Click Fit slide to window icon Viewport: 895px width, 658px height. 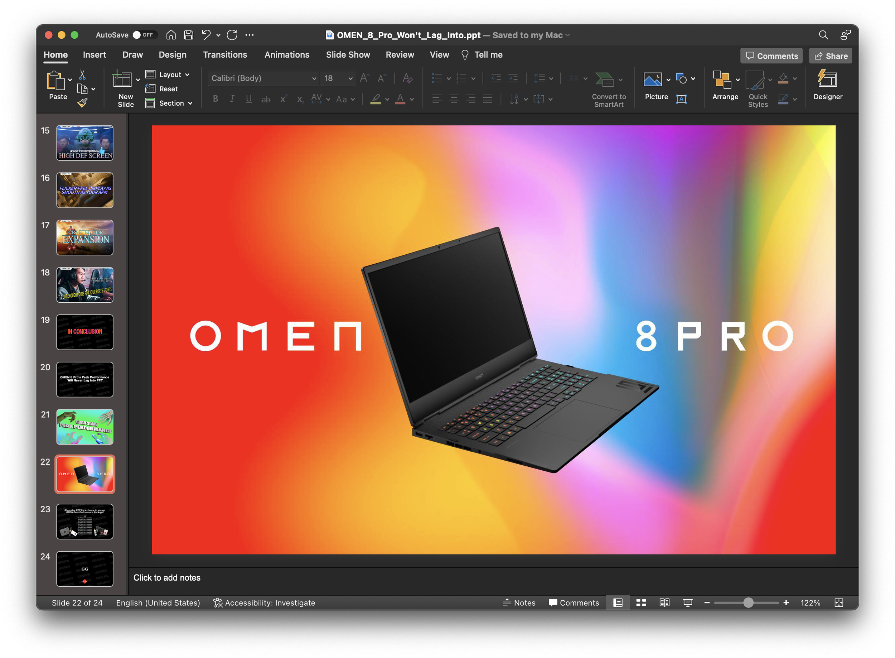pyautogui.click(x=838, y=602)
